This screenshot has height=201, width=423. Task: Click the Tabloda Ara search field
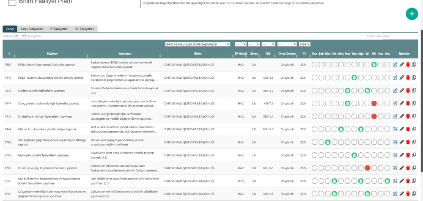click(x=401, y=36)
